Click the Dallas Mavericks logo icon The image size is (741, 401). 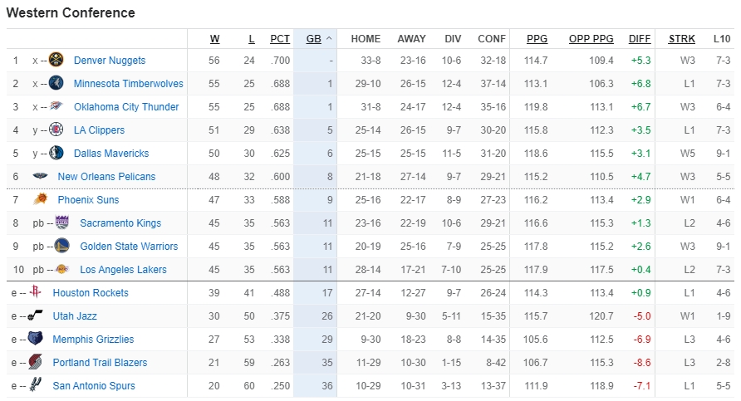tap(56, 153)
